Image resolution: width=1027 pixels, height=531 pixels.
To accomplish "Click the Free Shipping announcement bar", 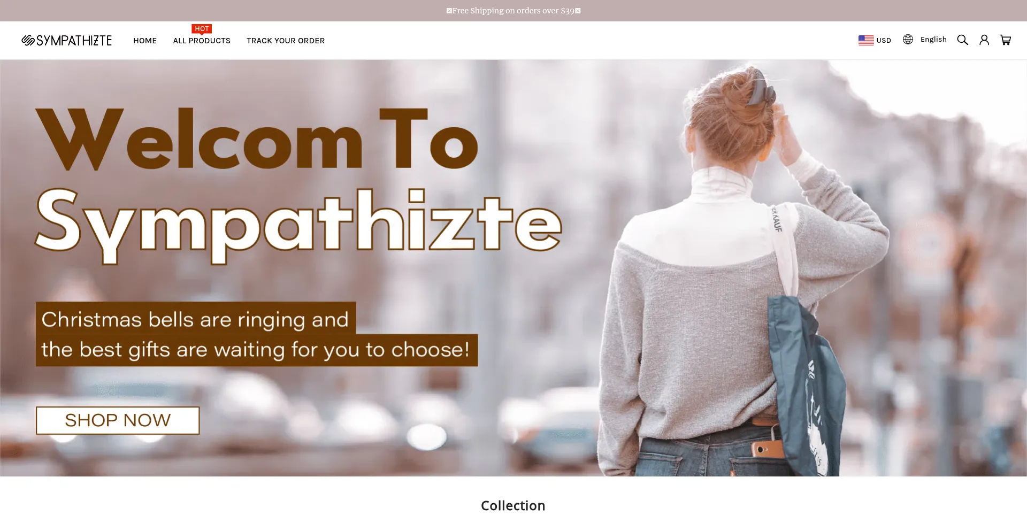I will click(513, 11).
